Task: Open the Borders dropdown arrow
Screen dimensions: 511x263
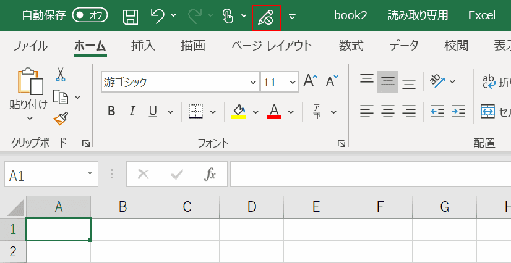Action: [x=213, y=112]
